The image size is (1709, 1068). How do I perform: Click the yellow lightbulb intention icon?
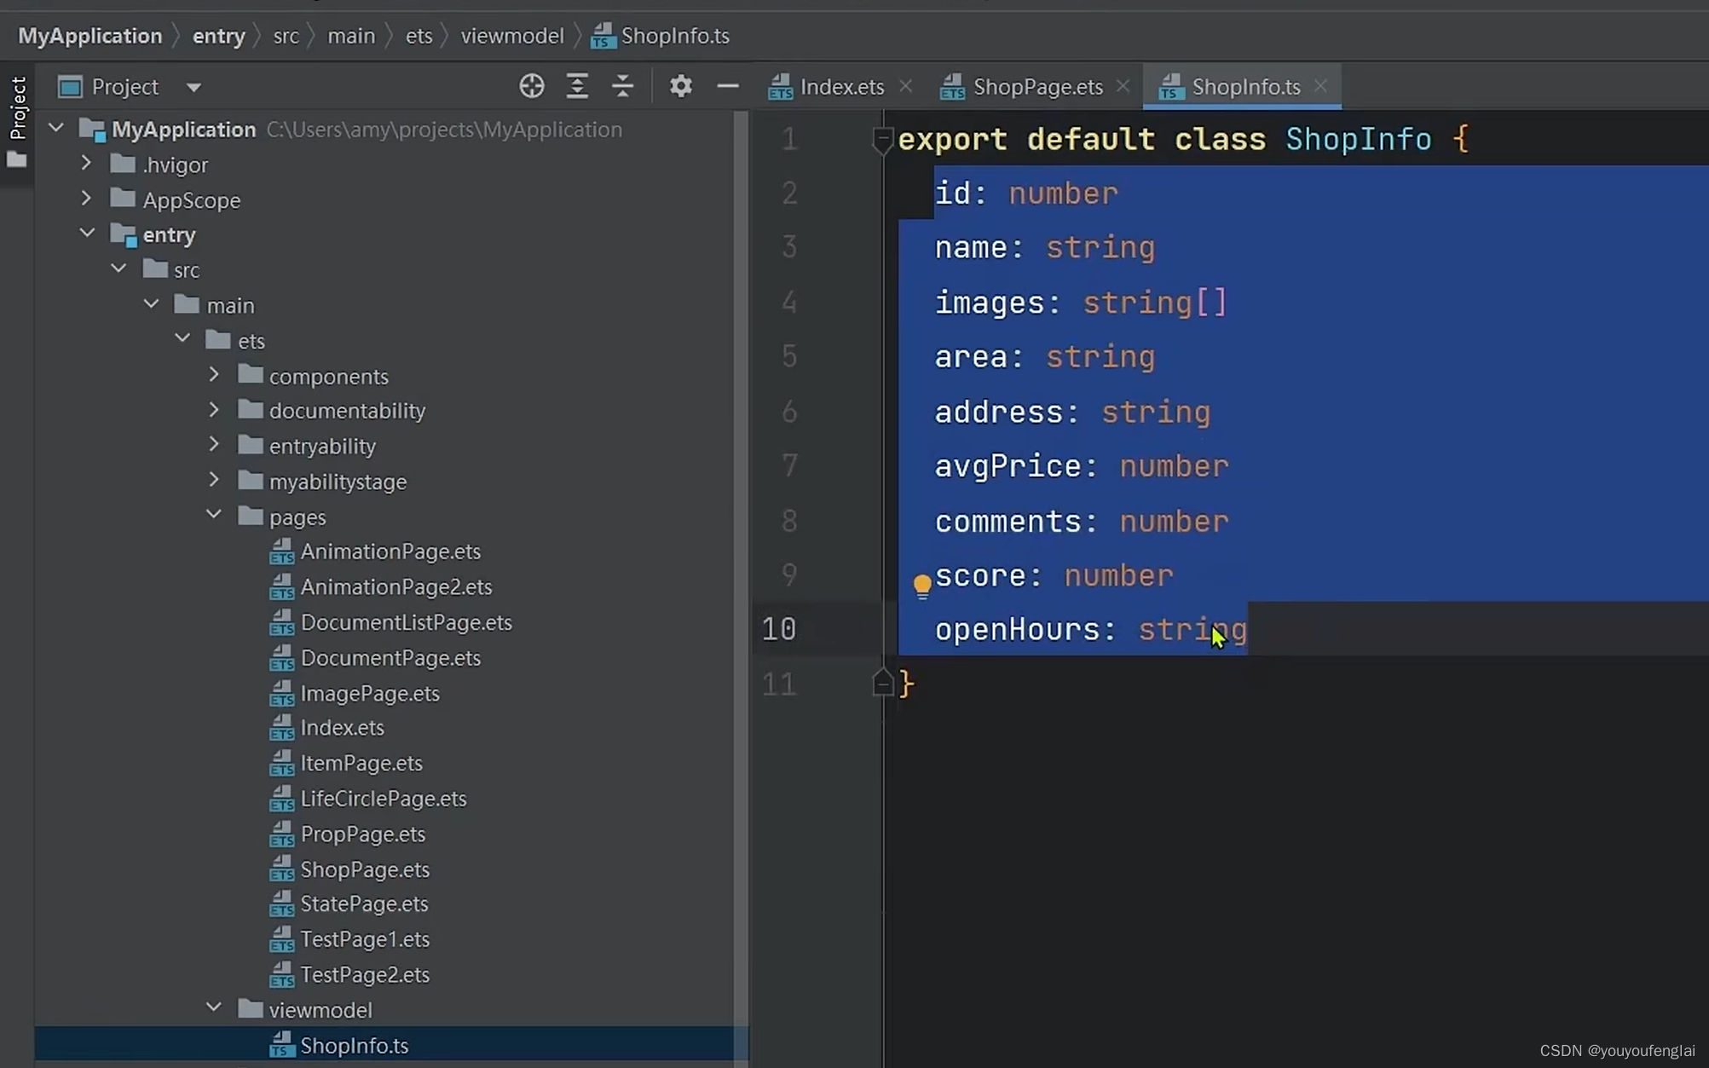click(921, 586)
